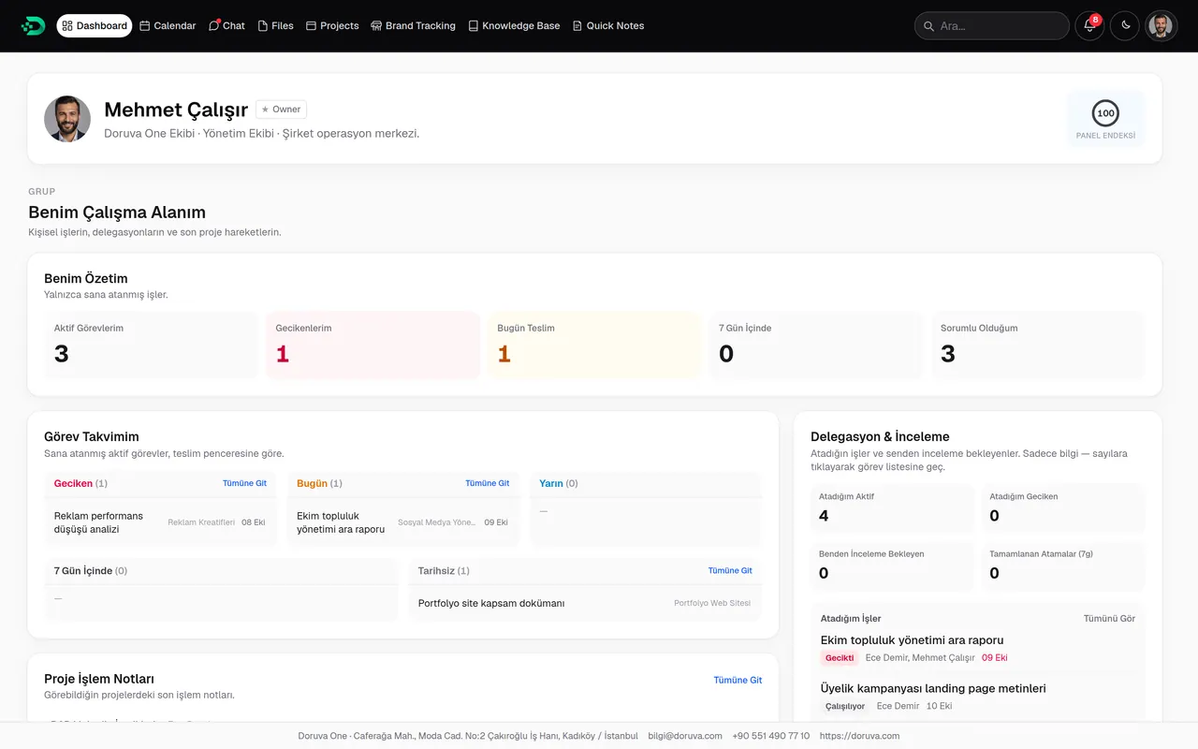
Task: Click the phone number +90 551 490 77 10
Action: (771, 736)
